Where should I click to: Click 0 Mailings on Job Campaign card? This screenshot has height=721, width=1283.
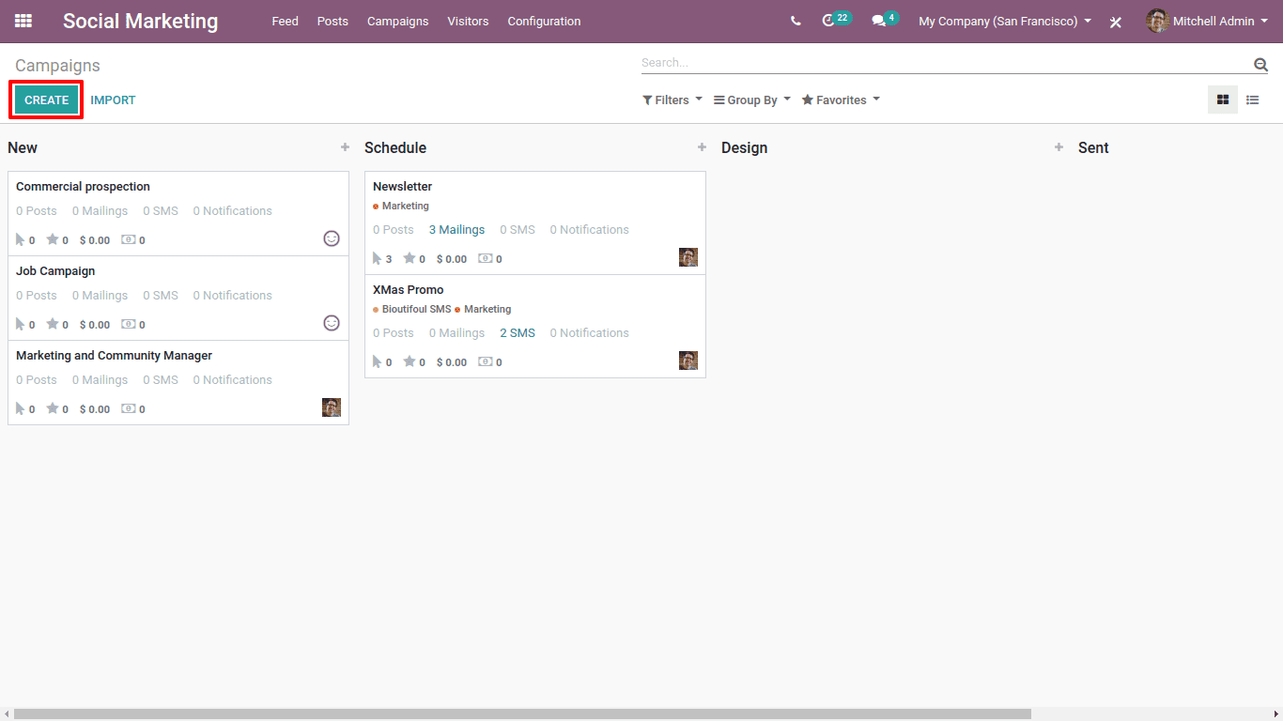click(x=100, y=295)
